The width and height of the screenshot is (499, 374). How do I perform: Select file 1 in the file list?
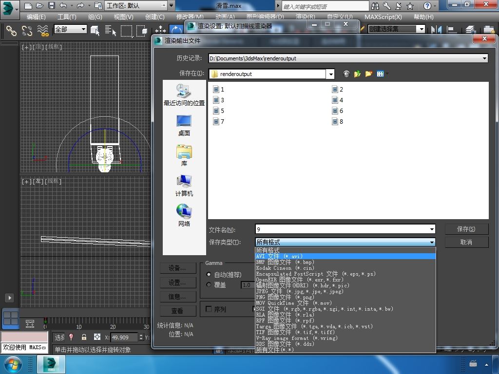pos(219,90)
